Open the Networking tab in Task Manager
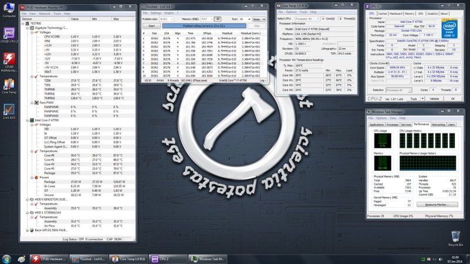This screenshot has height=264, width=470. (x=438, y=124)
